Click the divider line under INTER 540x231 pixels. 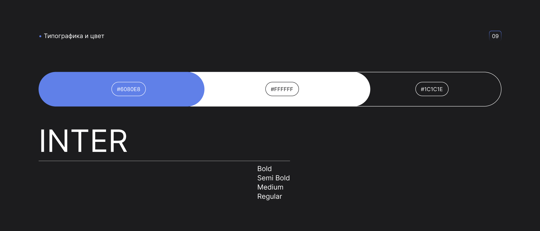tap(164, 161)
